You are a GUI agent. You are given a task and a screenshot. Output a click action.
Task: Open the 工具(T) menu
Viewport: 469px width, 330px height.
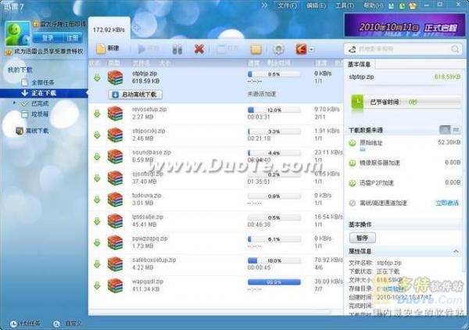pos(343,5)
